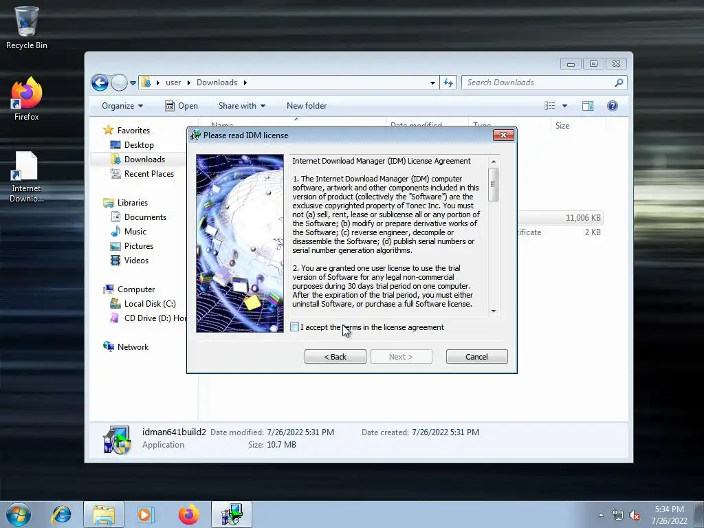Select Network in navigation pane
Viewport: 704px width, 528px height.
pos(133,347)
